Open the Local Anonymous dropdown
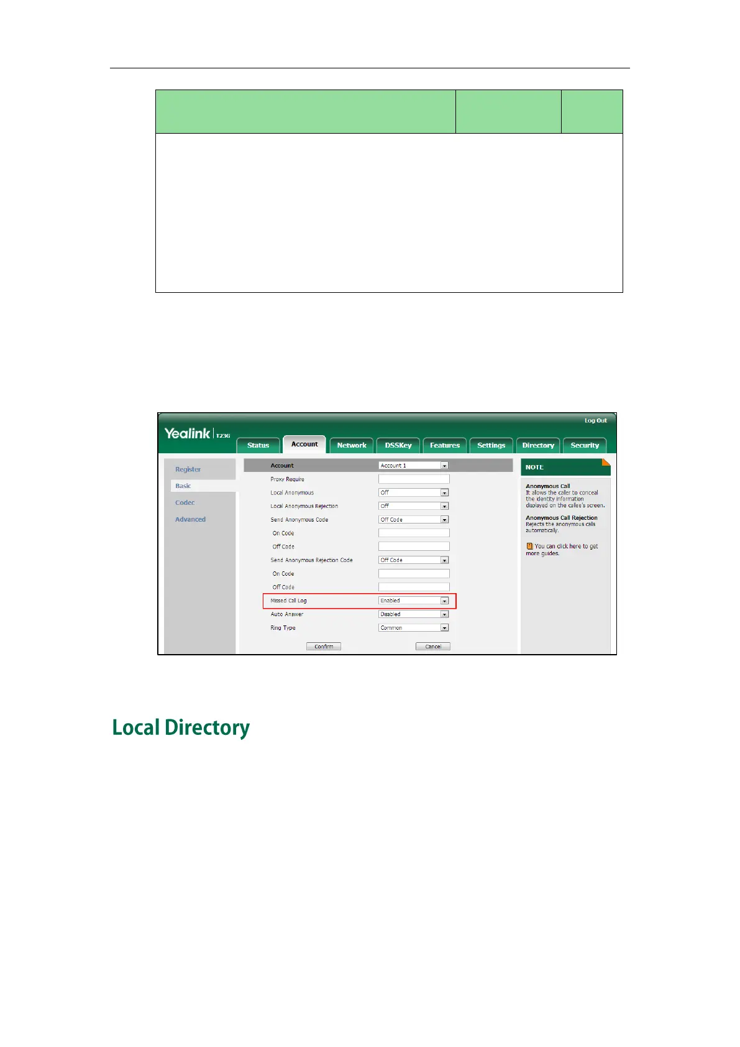This screenshot has width=740, height=1047. [x=413, y=492]
